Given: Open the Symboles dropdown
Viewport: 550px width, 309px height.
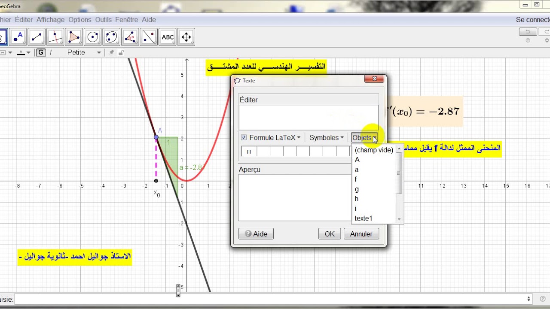Looking at the screenshot, I should point(327,138).
